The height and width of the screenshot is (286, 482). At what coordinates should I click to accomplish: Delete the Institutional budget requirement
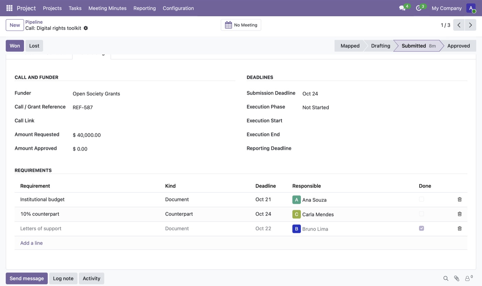(460, 200)
